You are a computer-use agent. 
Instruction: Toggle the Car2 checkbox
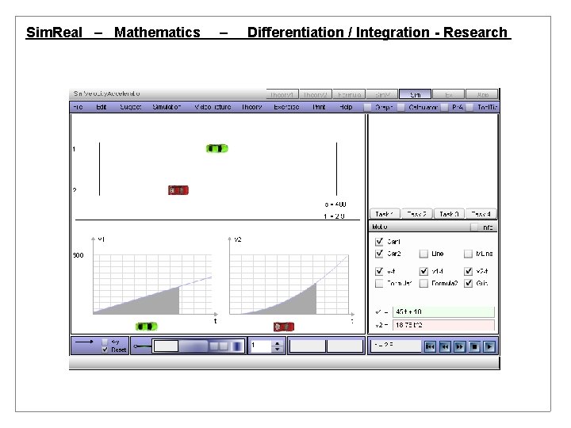pyautogui.click(x=379, y=254)
